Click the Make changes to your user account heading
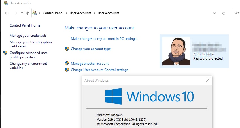The image size is (240, 128). (x=99, y=28)
